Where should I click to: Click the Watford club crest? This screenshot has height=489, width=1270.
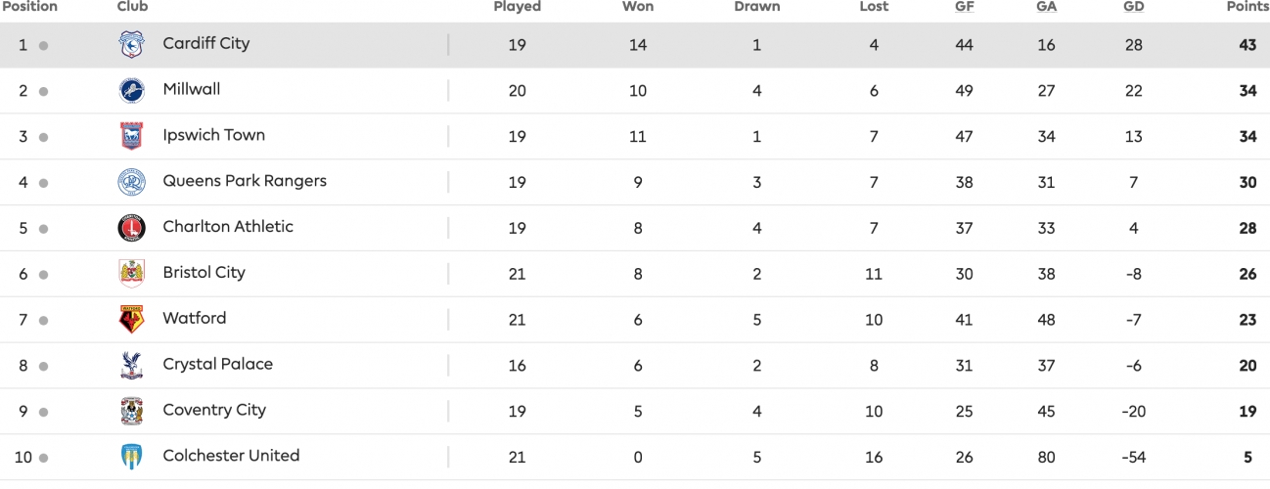131,320
